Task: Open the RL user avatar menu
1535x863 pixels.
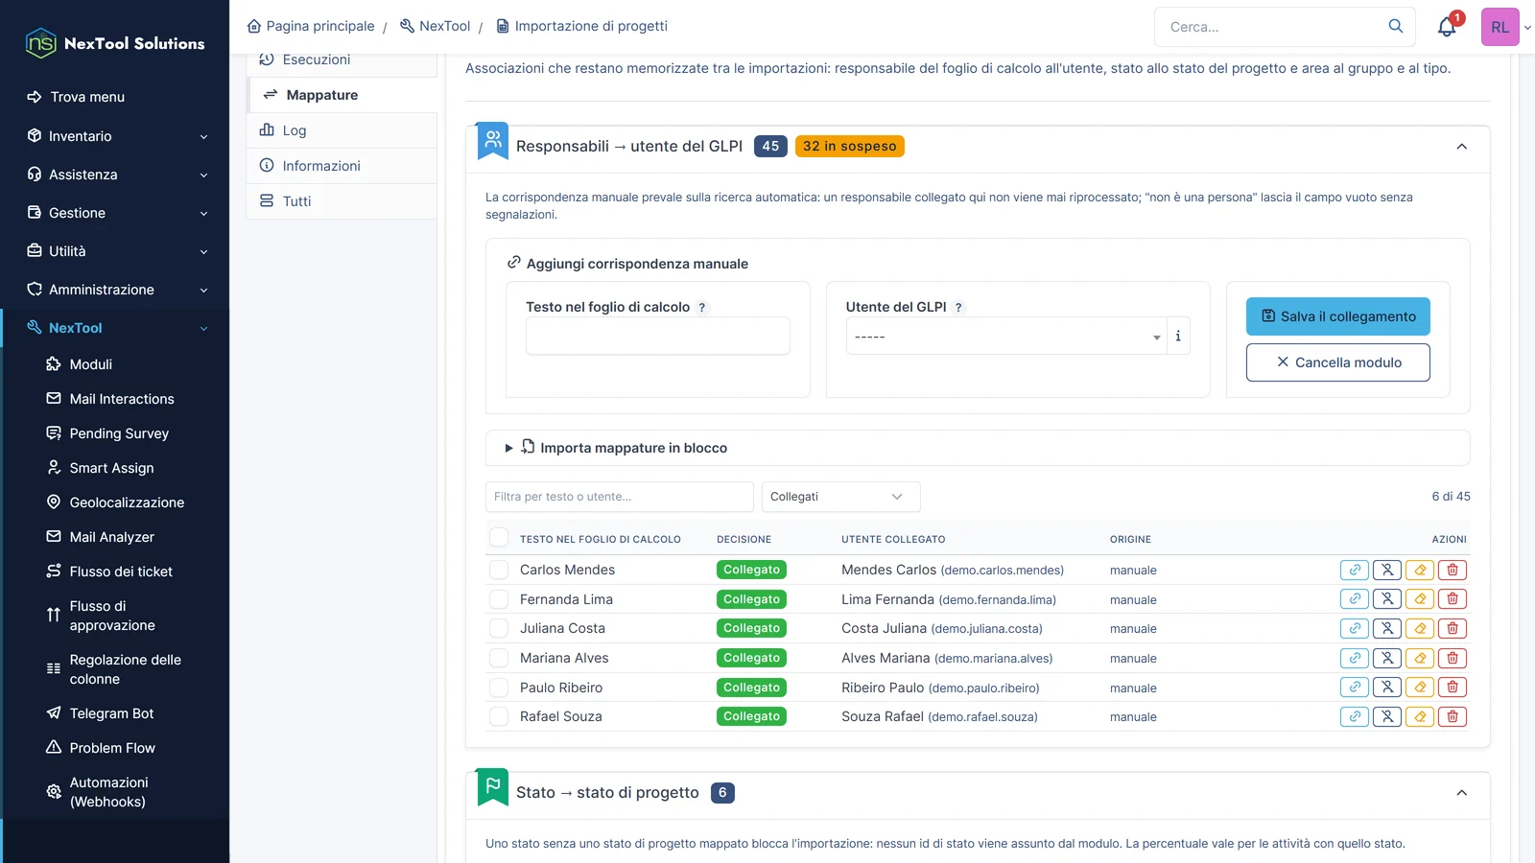Action: pyautogui.click(x=1500, y=27)
